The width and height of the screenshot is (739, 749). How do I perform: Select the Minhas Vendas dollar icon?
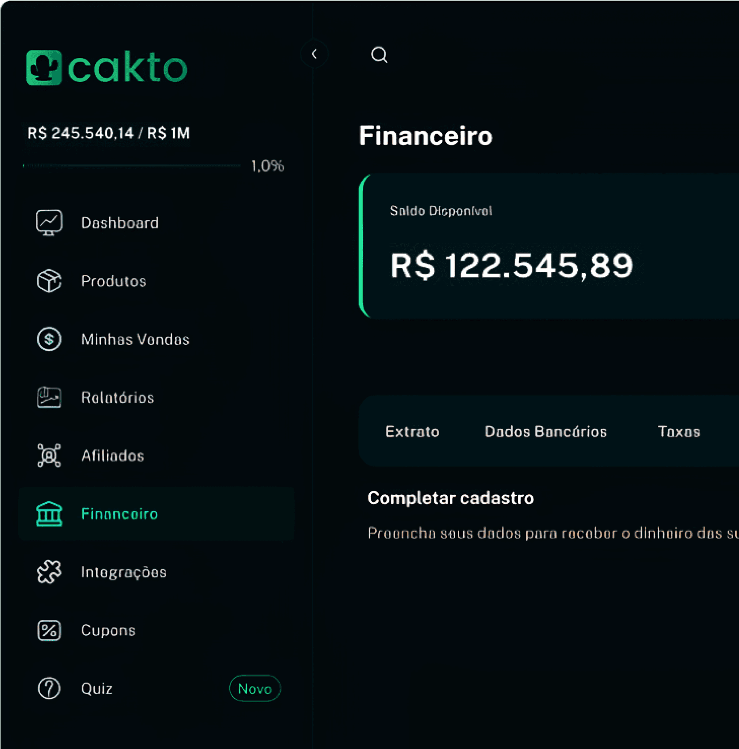point(49,339)
